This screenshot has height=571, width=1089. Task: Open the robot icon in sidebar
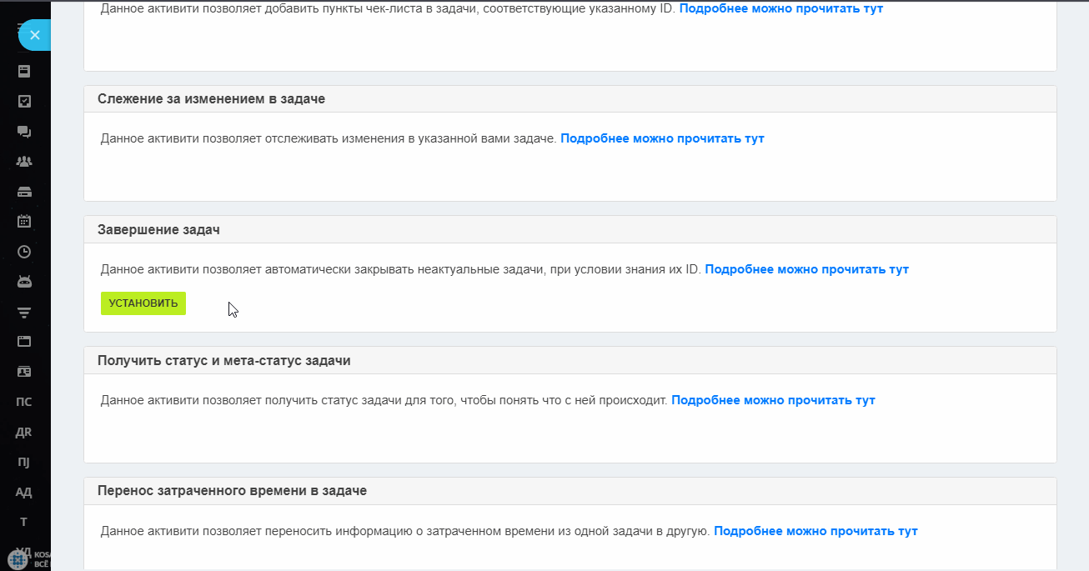[24, 281]
